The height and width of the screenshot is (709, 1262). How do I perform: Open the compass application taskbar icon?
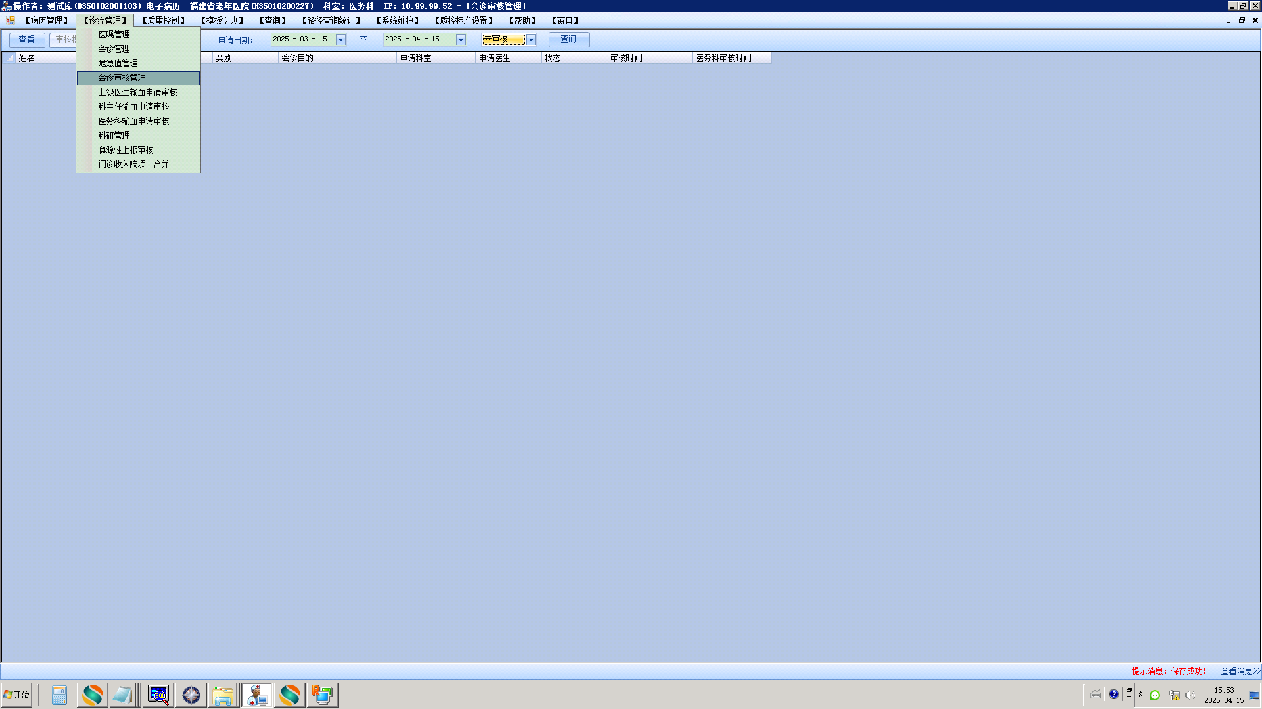(191, 695)
